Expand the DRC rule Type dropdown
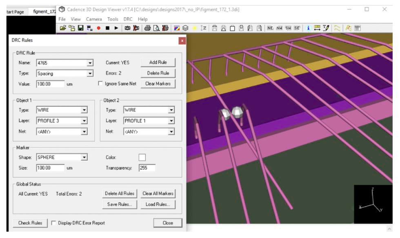400x238 pixels. click(x=90, y=74)
